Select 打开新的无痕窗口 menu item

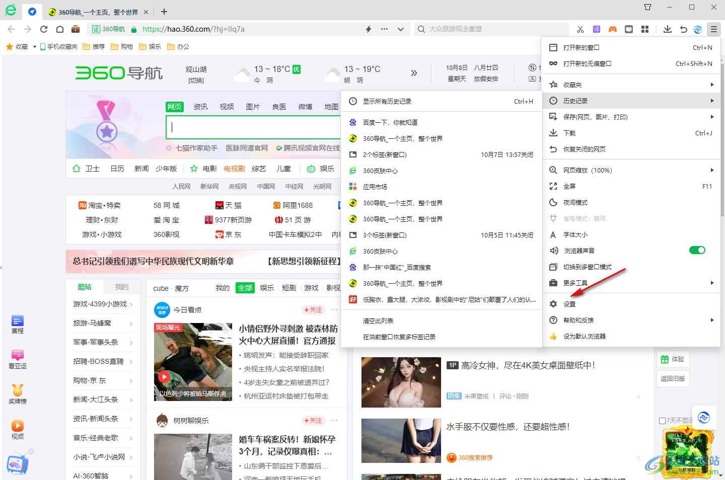[631, 63]
